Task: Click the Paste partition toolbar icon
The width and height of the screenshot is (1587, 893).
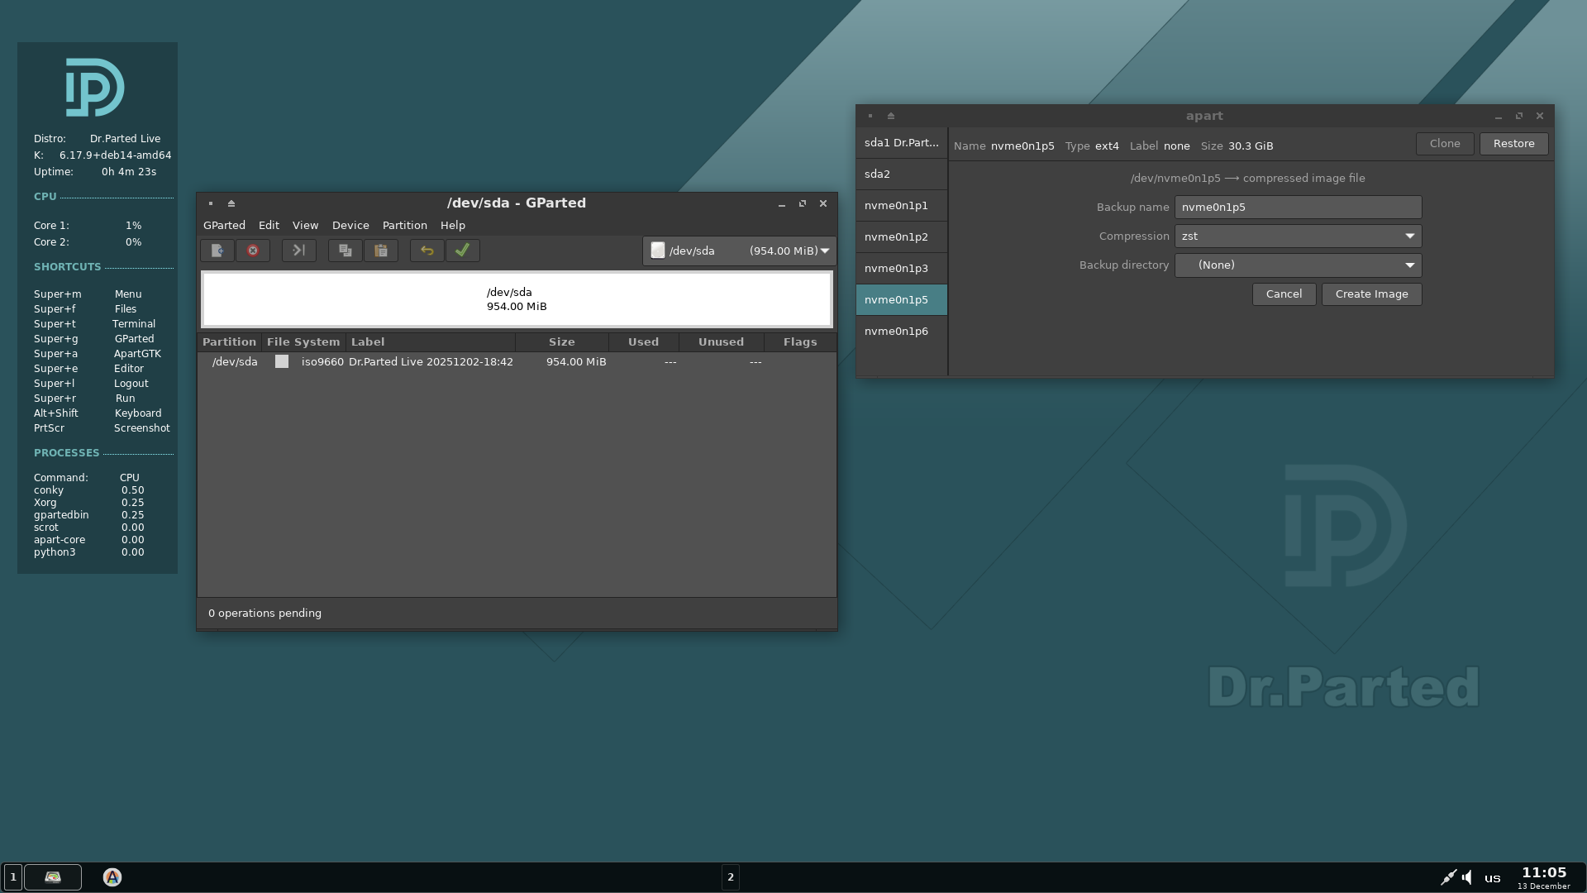Action: click(x=381, y=251)
